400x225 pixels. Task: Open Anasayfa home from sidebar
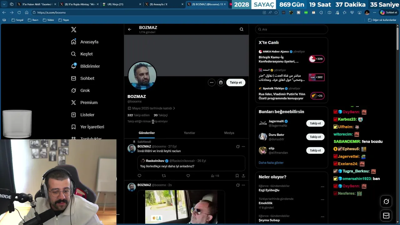85,42
